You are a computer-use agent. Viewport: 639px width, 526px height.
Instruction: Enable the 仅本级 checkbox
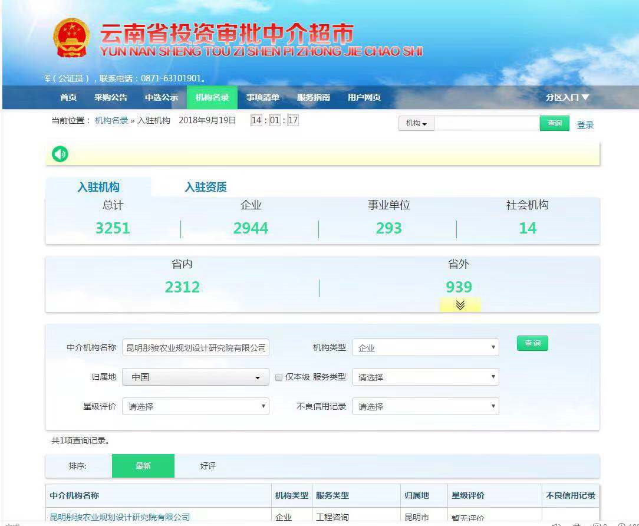279,377
